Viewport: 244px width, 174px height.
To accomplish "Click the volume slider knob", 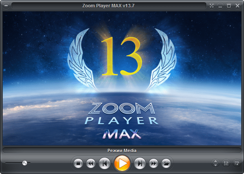I will [25, 163].
